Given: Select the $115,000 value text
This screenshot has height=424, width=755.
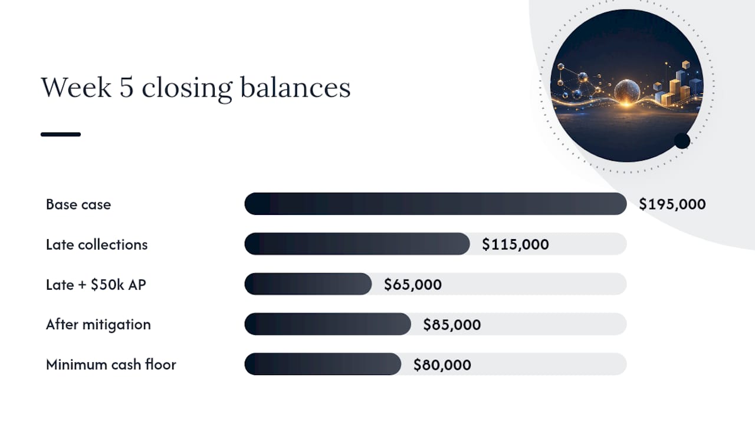Looking at the screenshot, I should pyautogui.click(x=516, y=244).
